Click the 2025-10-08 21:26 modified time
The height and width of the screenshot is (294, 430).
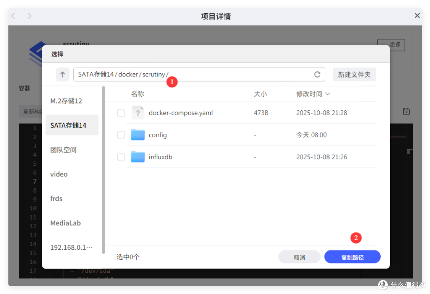(x=321, y=157)
